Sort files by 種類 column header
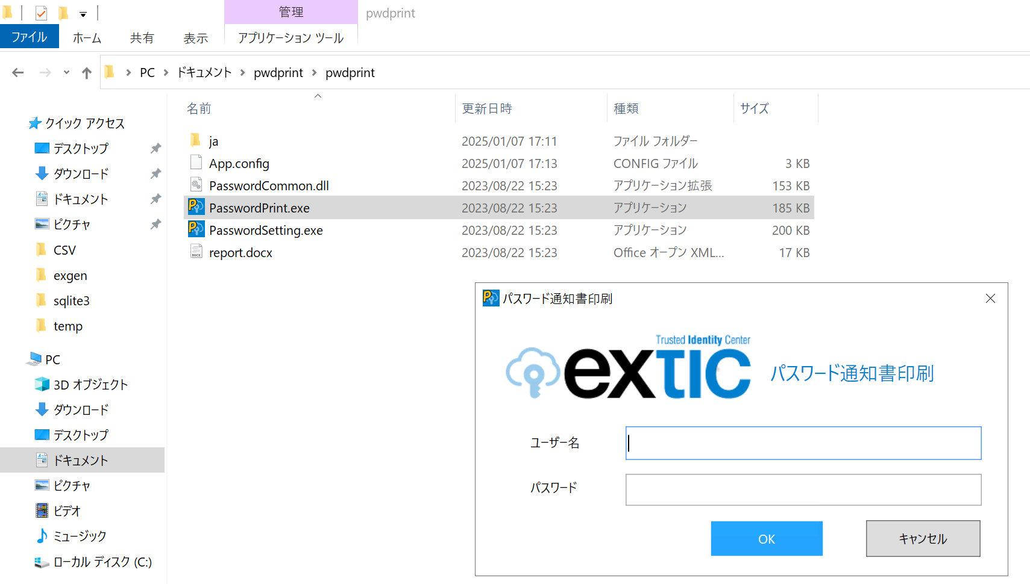This screenshot has height=584, width=1030. coord(626,108)
